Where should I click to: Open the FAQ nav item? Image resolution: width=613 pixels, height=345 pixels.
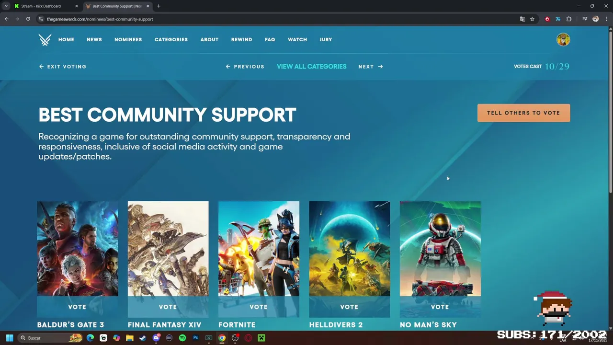pos(270,40)
